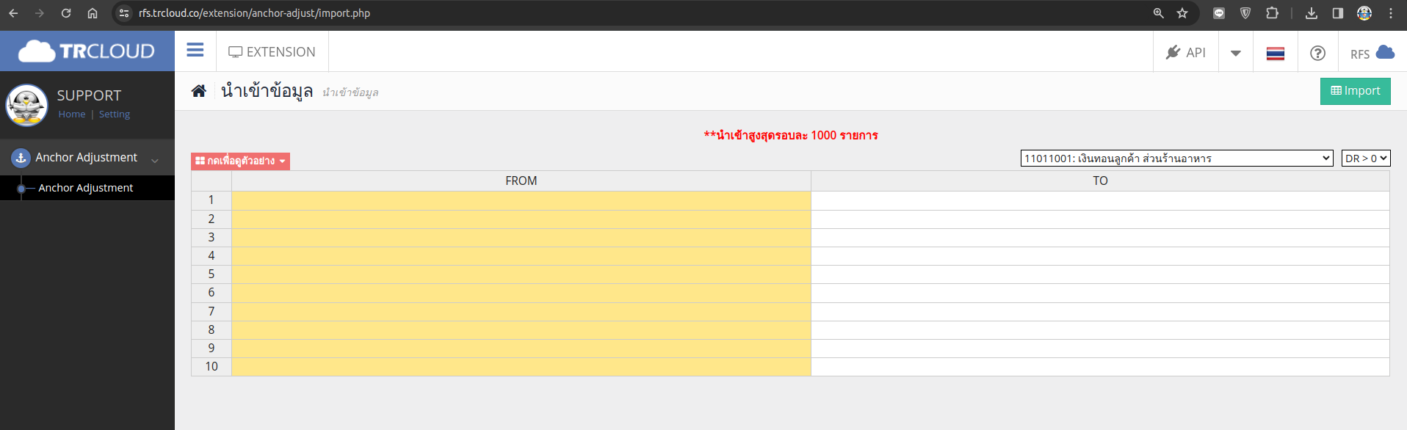Select FROM cell in row 5
This screenshot has width=1407, height=430.
[x=521, y=274]
